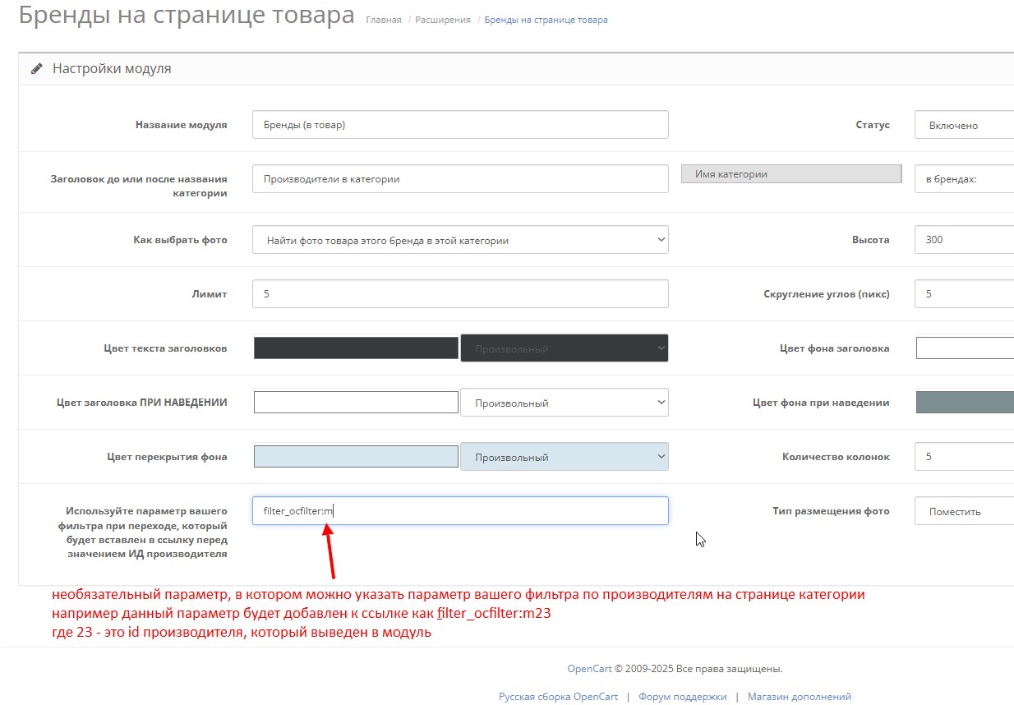Click the Высота field containing 300
Viewport: 1014px width, 705px height.
coord(963,240)
